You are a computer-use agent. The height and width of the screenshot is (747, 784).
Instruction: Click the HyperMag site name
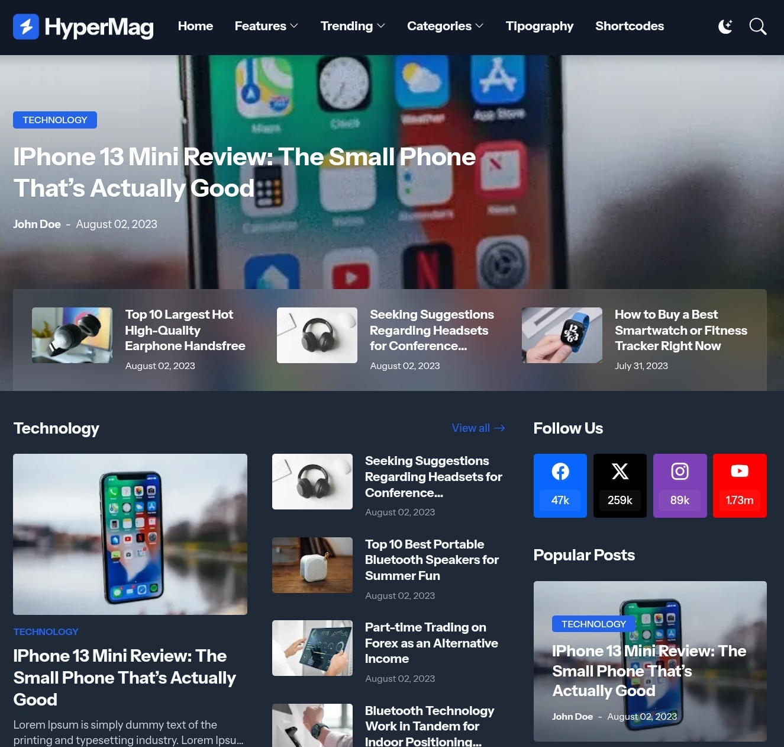pos(99,27)
